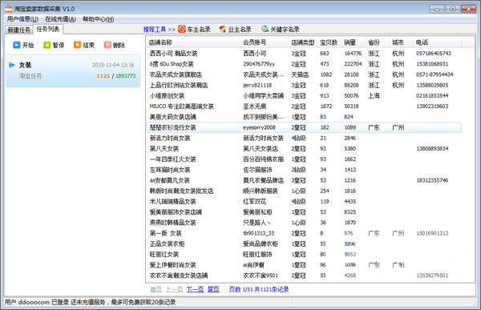Jump to 尾页 last page link

pos(213,289)
